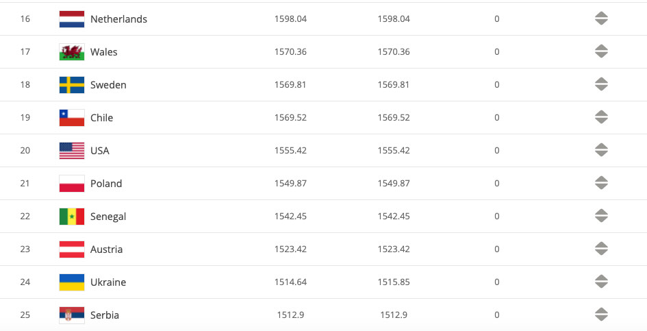This screenshot has width=647, height=331.
Task: Open the Poland team link
Action: [106, 184]
